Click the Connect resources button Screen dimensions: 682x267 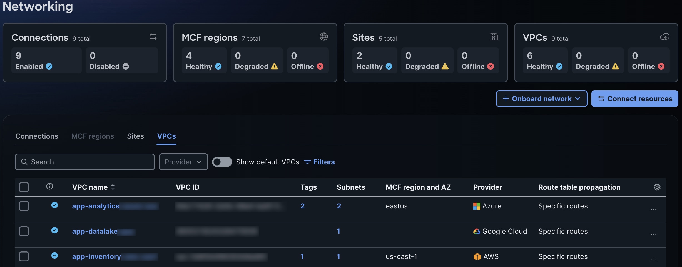tap(635, 99)
